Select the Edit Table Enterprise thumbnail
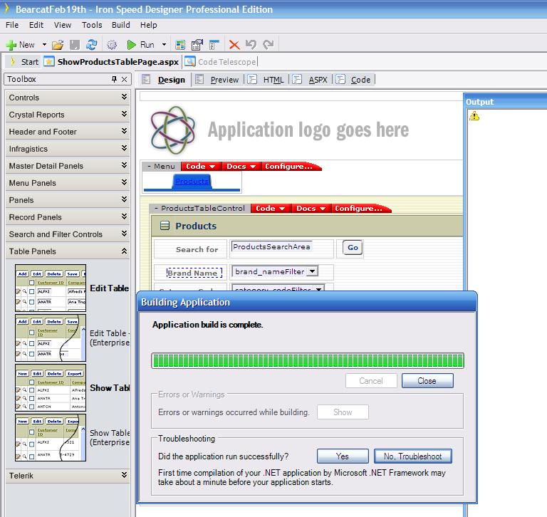The width and height of the screenshot is (547, 517). 51,338
